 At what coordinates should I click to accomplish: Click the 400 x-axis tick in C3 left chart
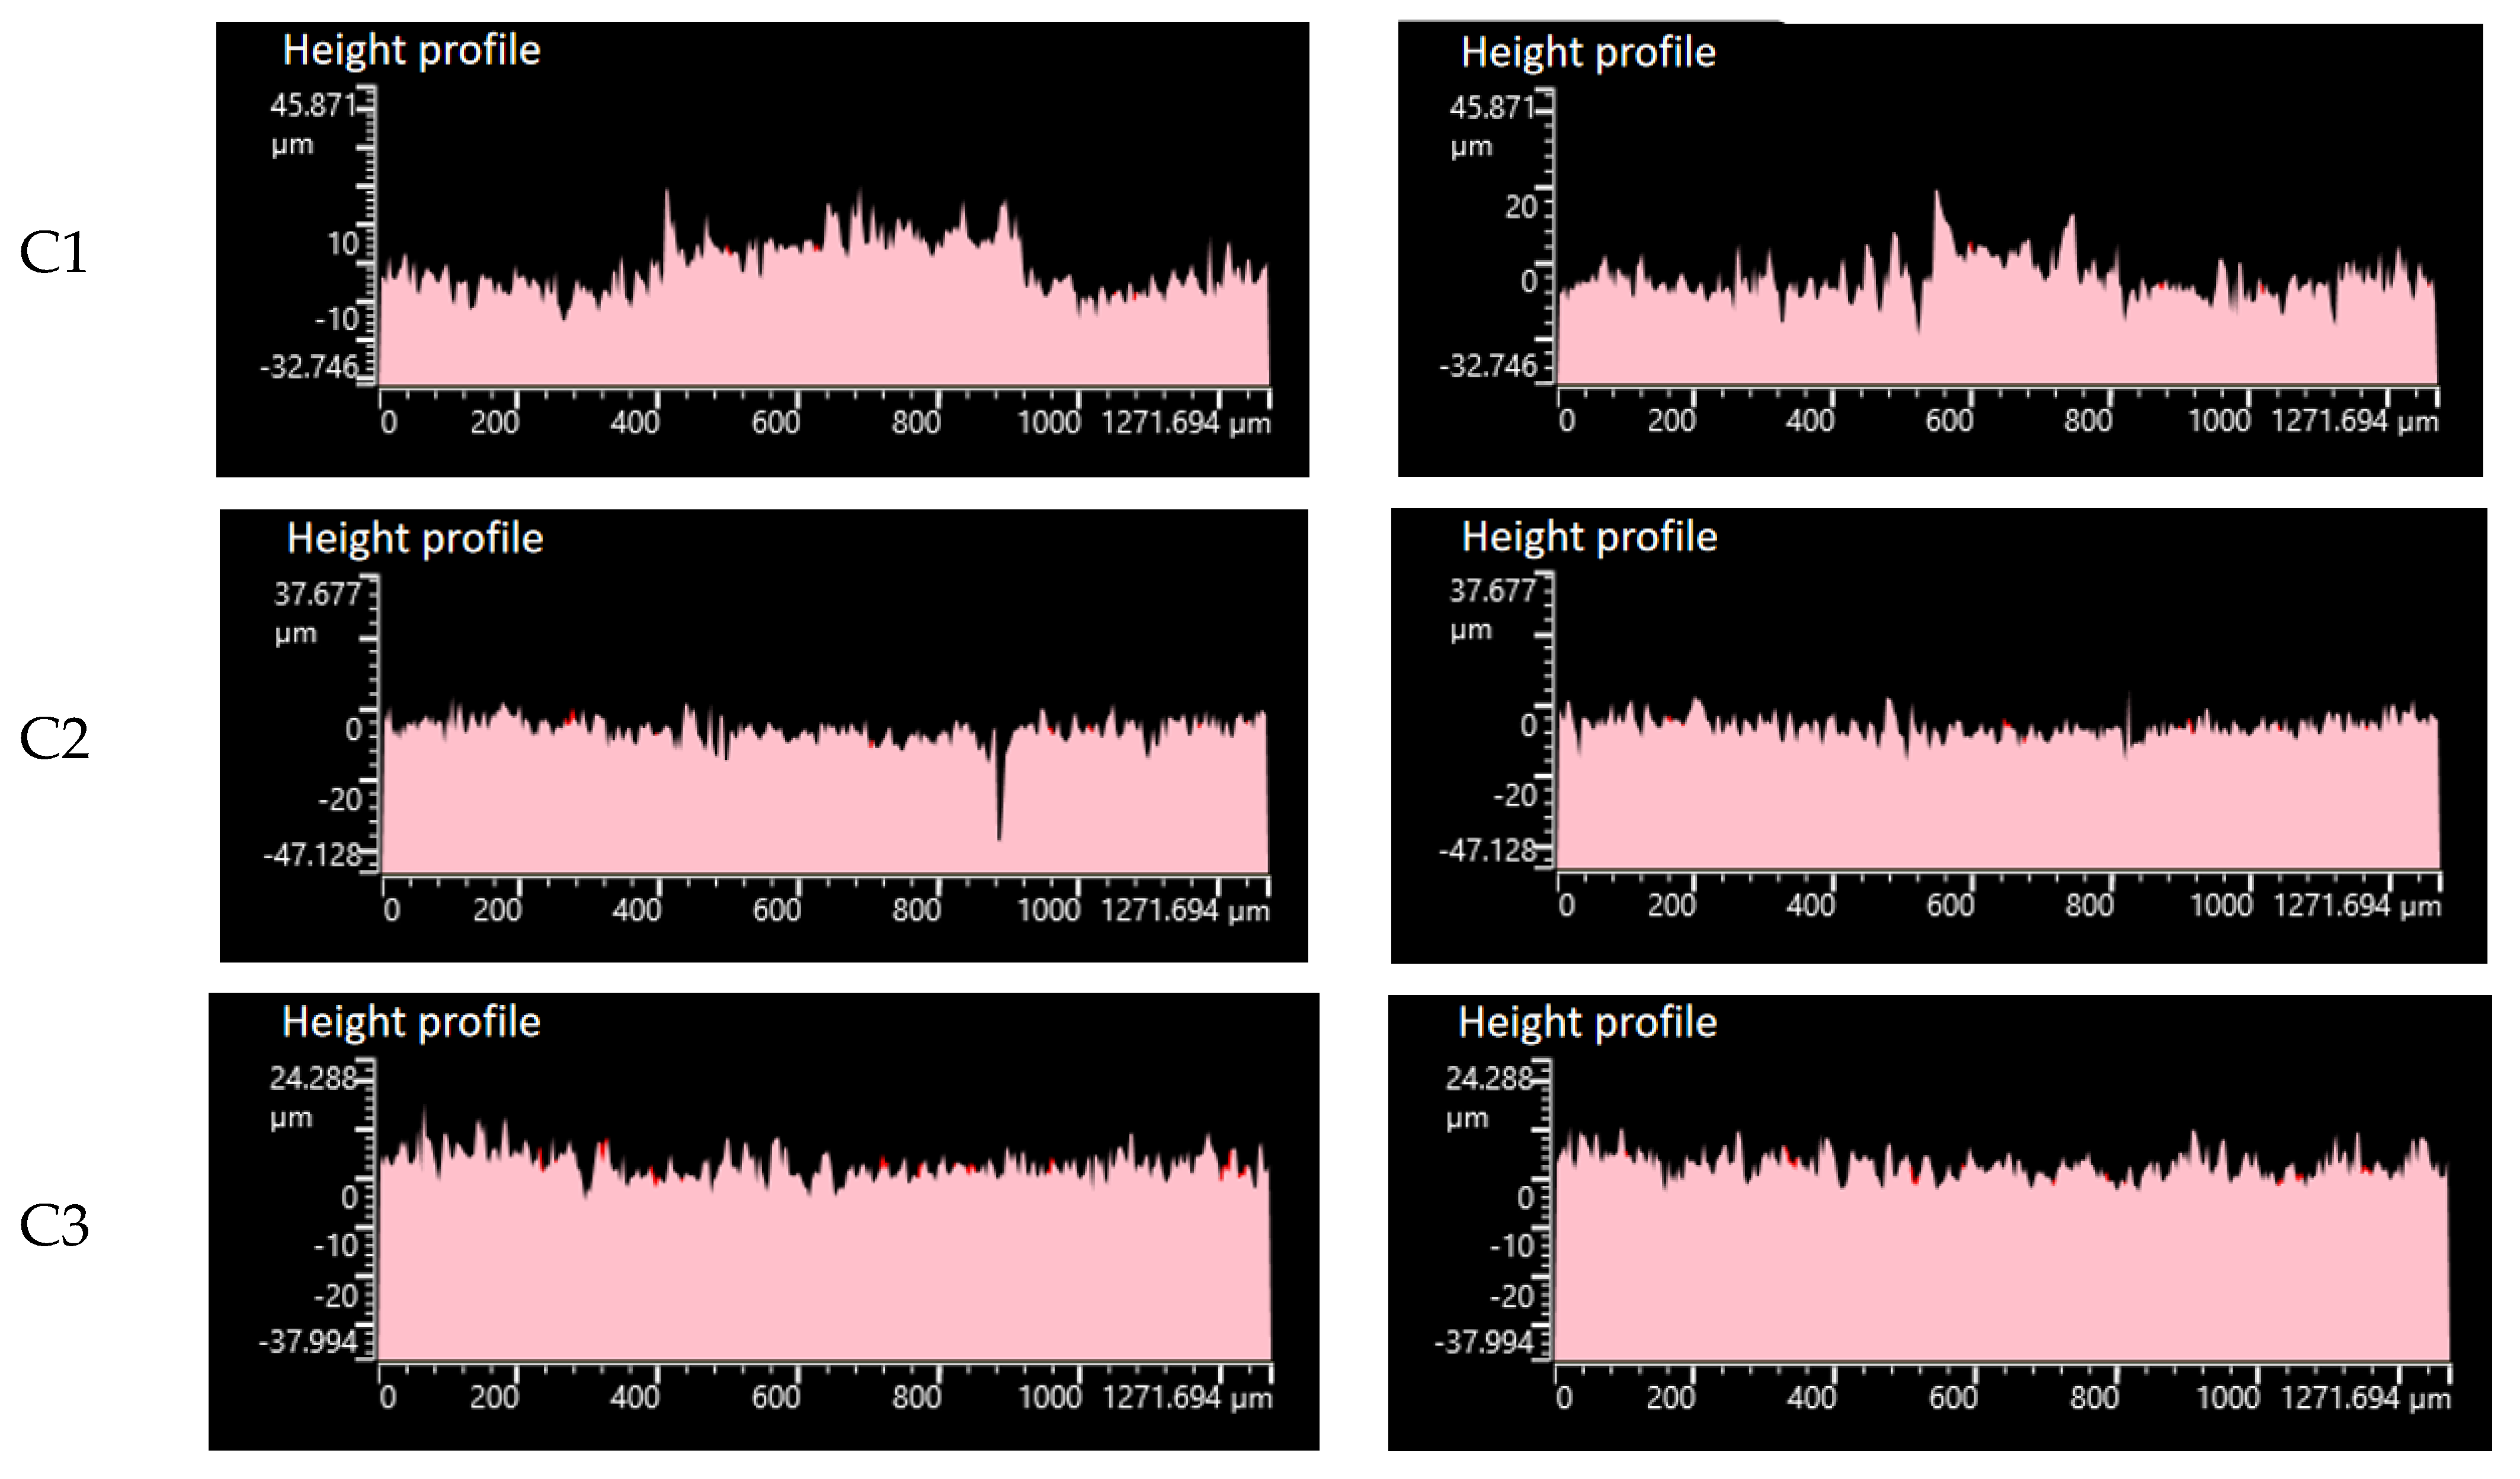pos(634,1396)
